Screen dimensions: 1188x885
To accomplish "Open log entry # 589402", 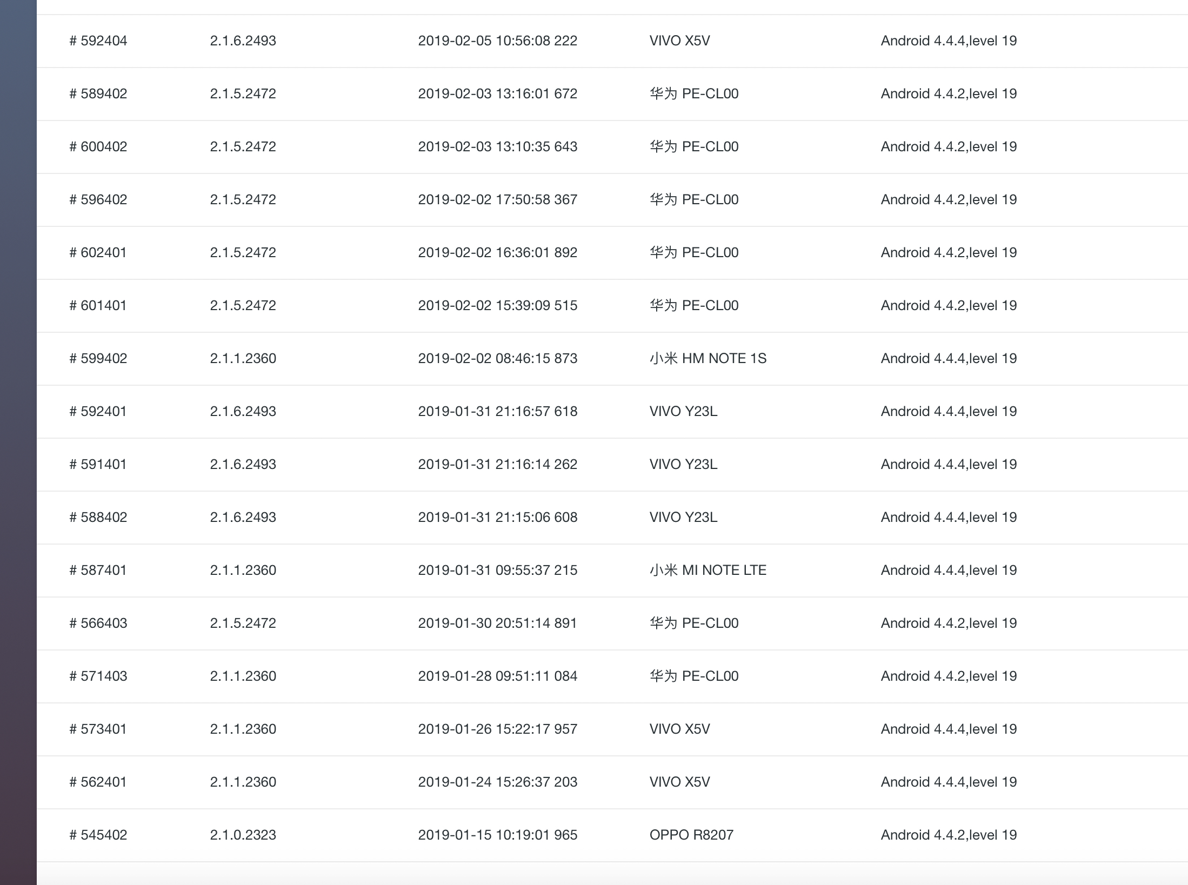I will coord(97,93).
